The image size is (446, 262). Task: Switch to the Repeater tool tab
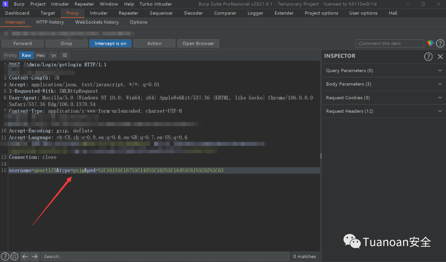(x=128, y=13)
